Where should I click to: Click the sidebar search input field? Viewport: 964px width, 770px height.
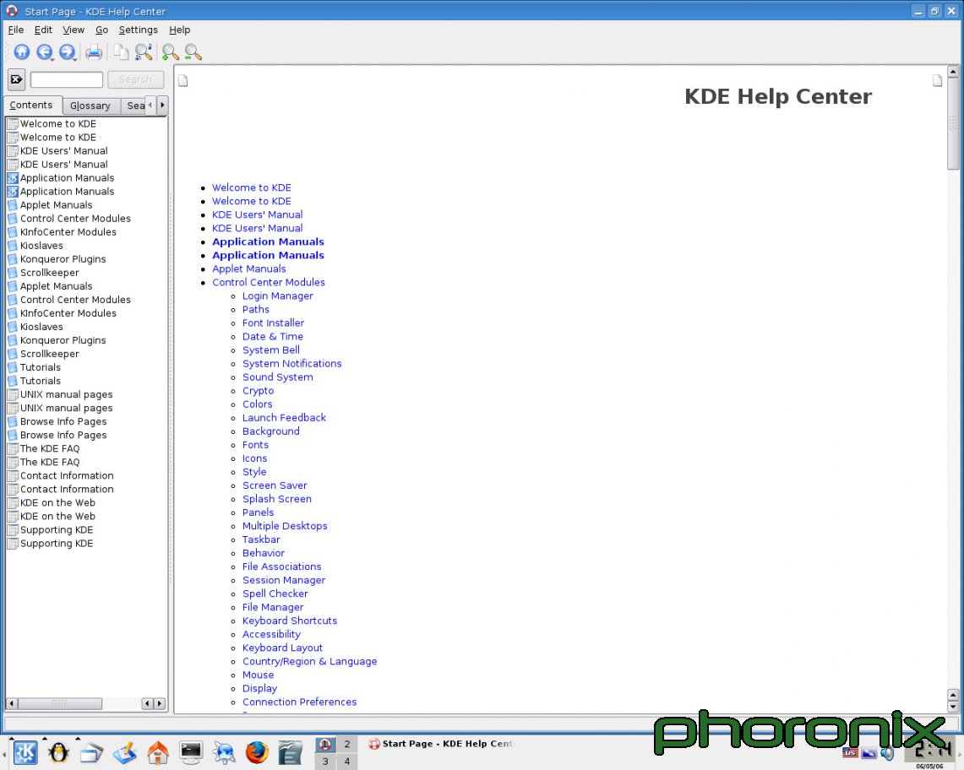tap(67, 79)
